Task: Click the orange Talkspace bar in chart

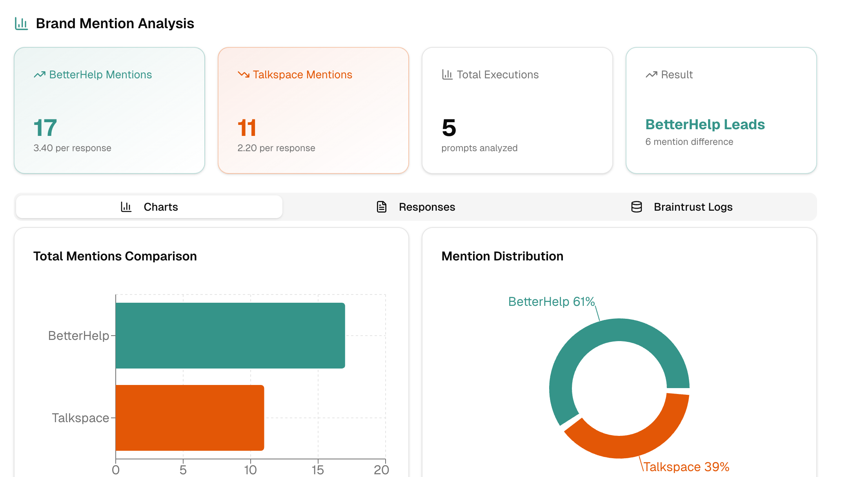Action: point(190,417)
